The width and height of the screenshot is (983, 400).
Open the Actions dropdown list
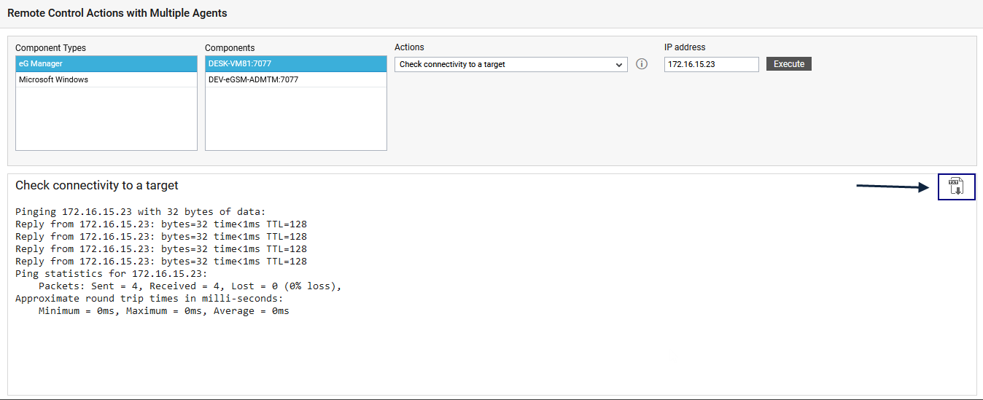tap(510, 64)
